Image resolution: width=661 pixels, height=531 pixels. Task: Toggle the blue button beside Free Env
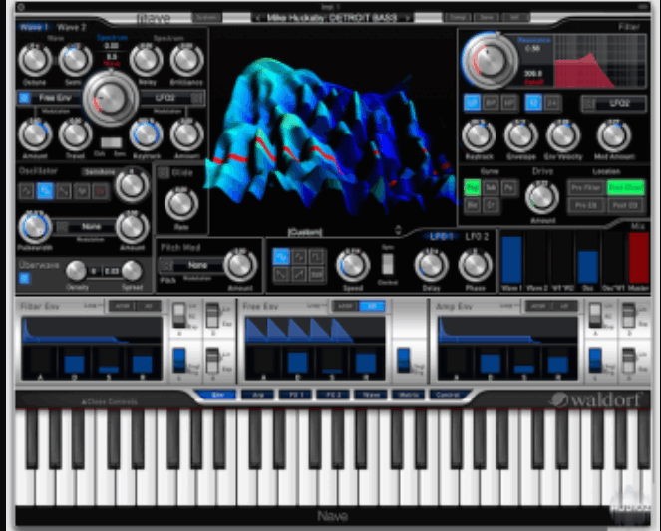(25, 98)
